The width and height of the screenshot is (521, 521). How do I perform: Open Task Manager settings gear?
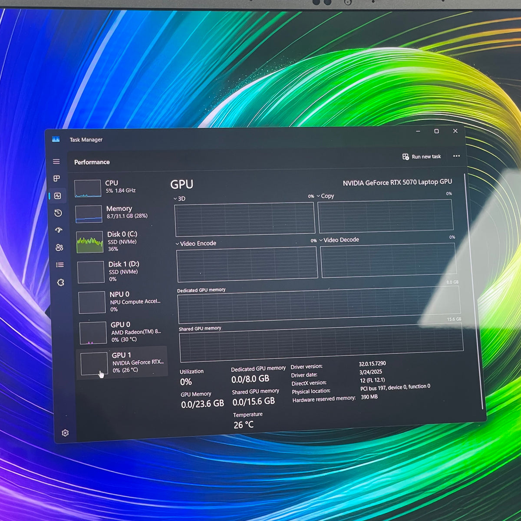click(65, 433)
